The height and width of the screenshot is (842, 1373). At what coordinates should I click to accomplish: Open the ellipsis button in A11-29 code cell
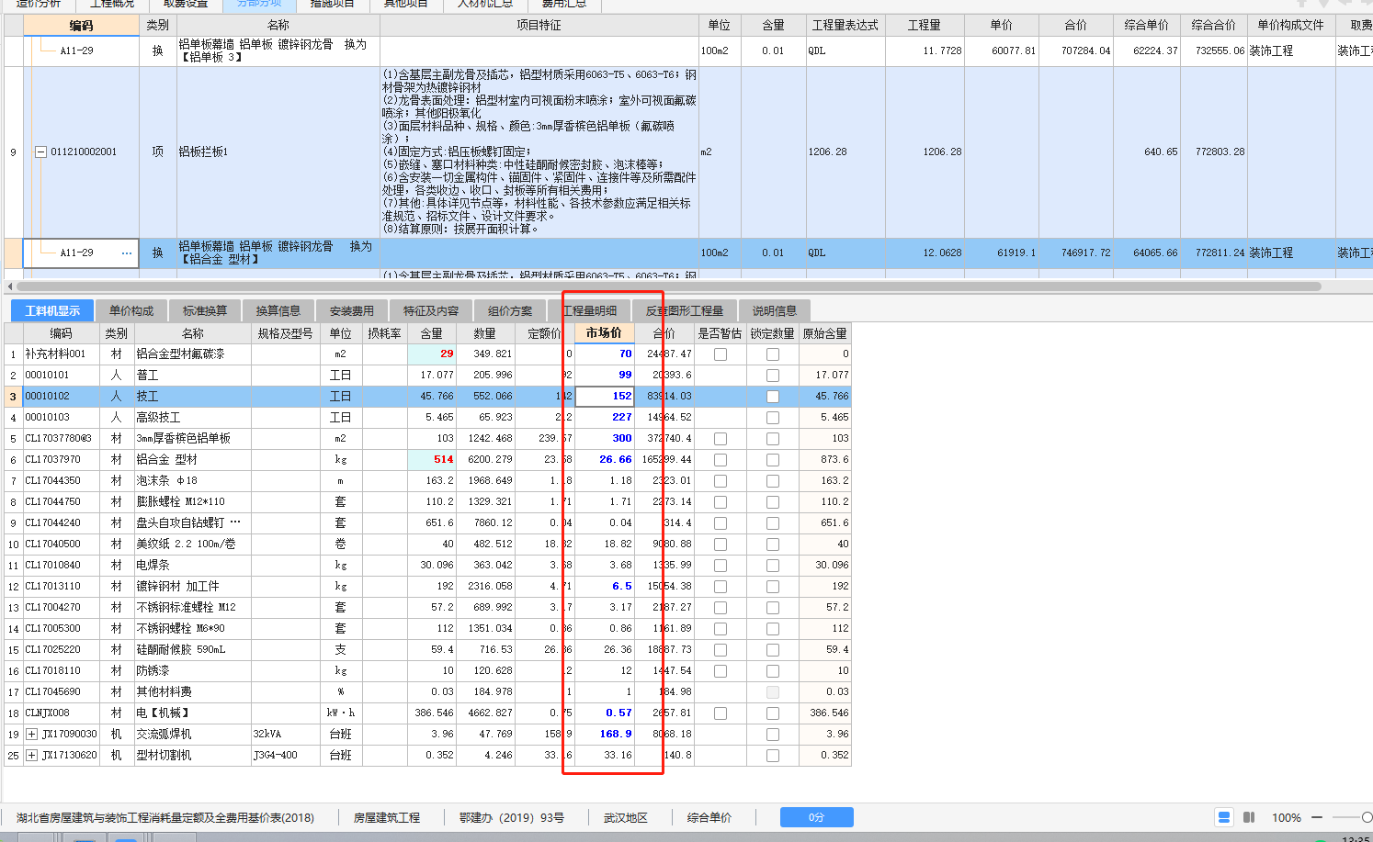[x=127, y=253]
